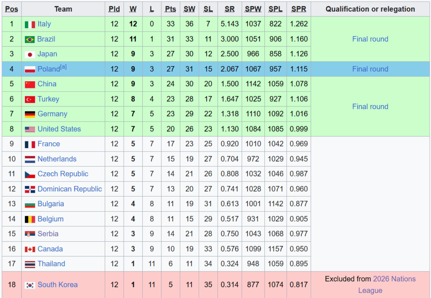
Task: Click the SPR column header
Action: [x=299, y=9]
